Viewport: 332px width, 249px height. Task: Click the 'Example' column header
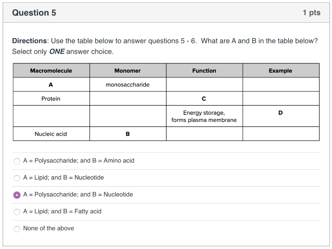[x=281, y=70]
